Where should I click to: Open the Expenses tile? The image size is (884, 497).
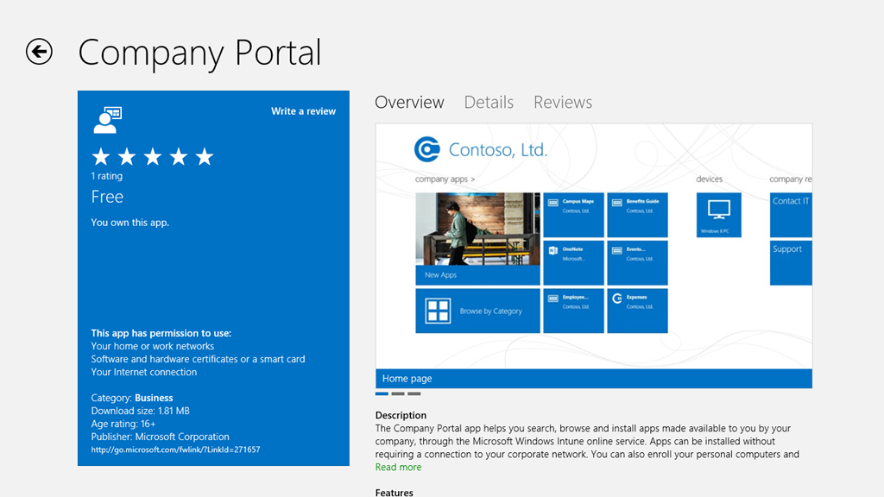pyautogui.click(x=637, y=311)
